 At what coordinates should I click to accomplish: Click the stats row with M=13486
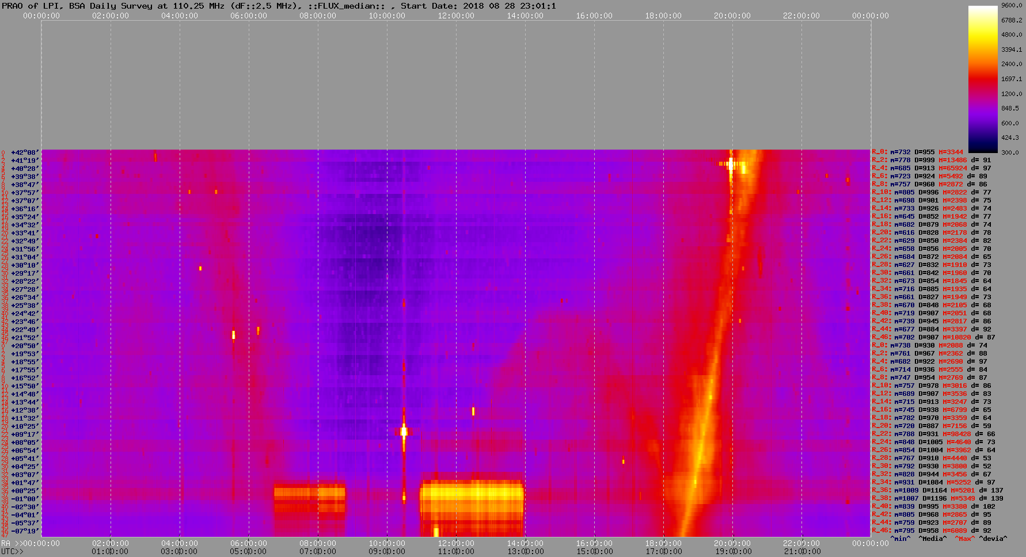pyautogui.click(x=932, y=161)
